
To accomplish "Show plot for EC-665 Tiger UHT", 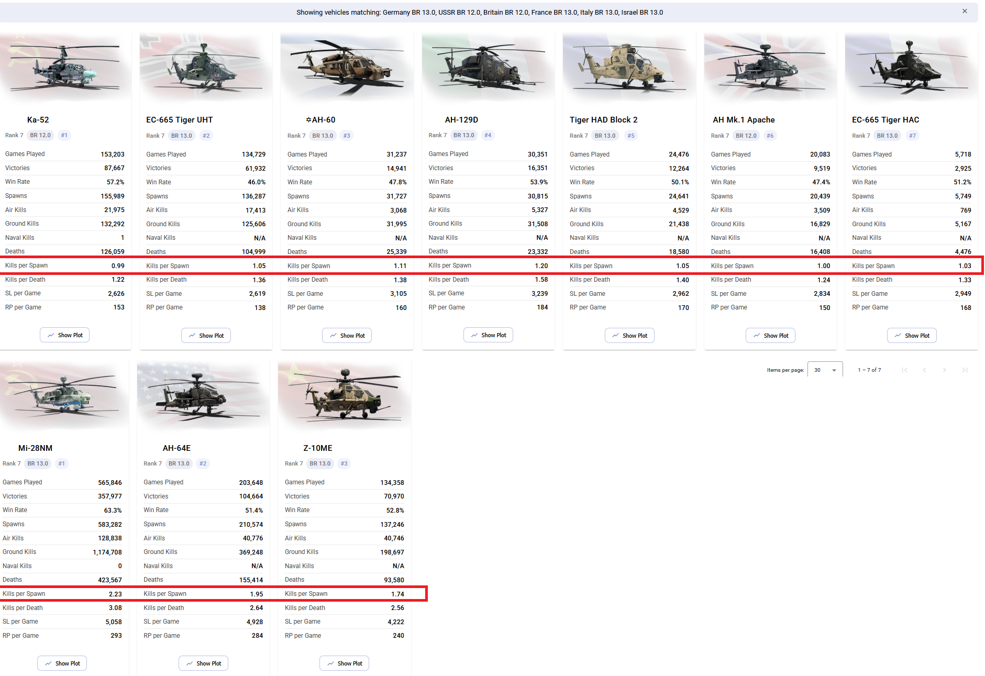I will click(206, 336).
